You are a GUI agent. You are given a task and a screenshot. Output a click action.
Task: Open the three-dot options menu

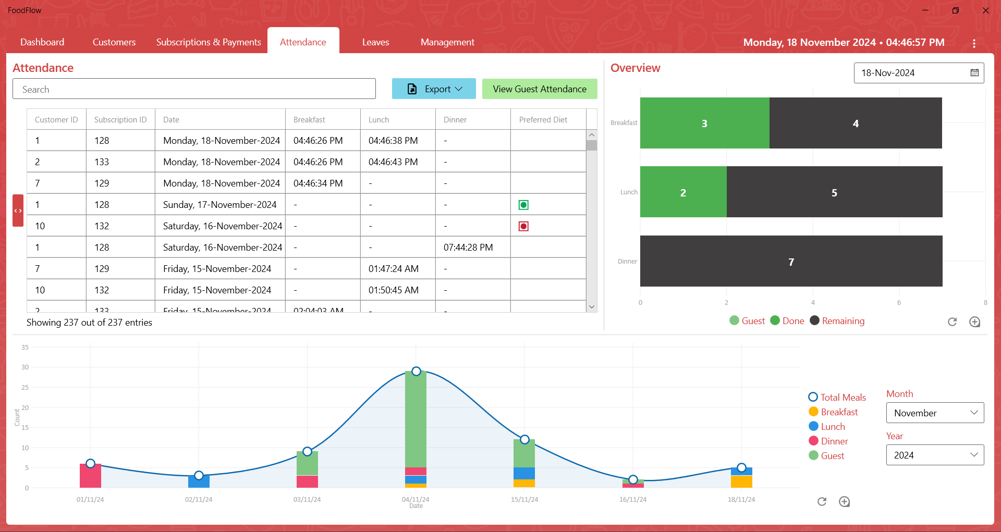coord(974,43)
